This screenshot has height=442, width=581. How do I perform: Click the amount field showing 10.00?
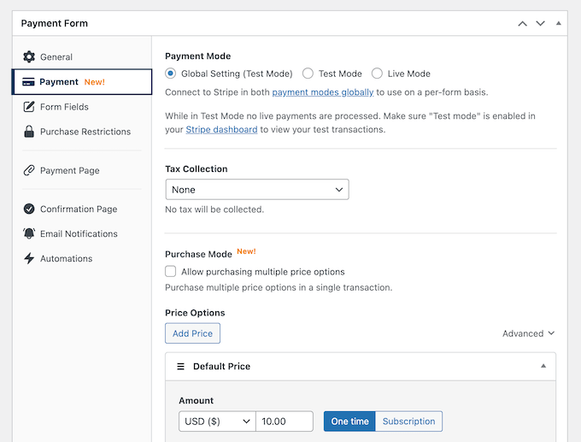click(285, 421)
